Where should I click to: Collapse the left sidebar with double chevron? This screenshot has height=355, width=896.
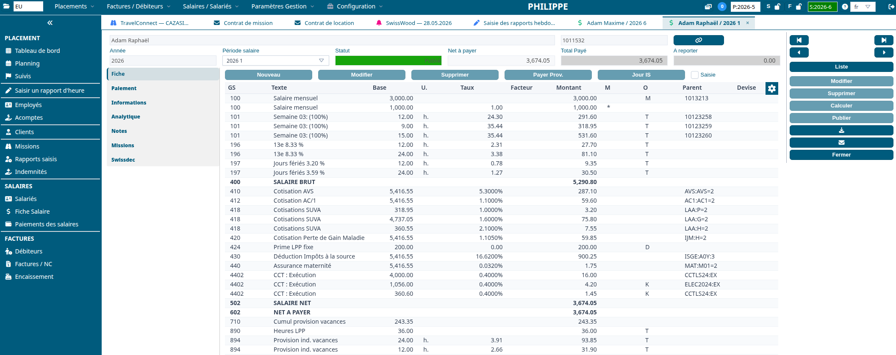tap(50, 23)
